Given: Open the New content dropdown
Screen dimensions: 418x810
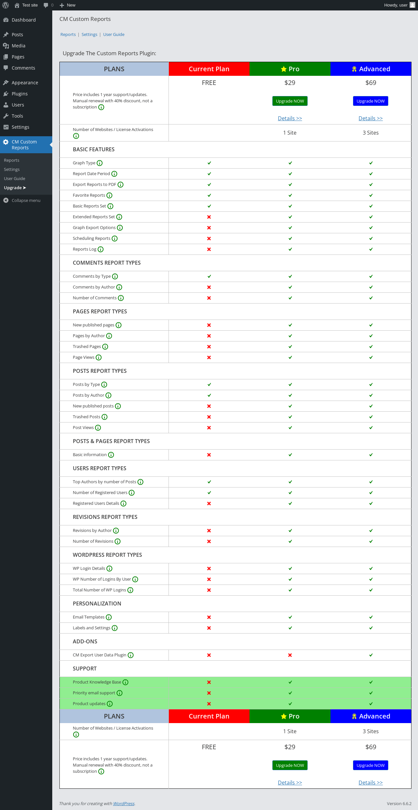Looking at the screenshot, I should [x=68, y=5].
